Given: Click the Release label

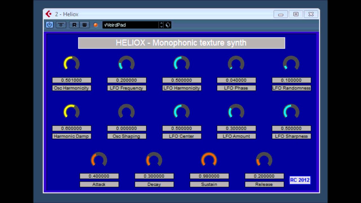Looking at the screenshot, I should click(264, 184).
